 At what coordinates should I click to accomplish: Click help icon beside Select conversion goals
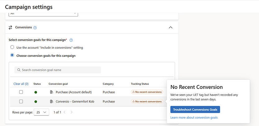click(x=71, y=40)
